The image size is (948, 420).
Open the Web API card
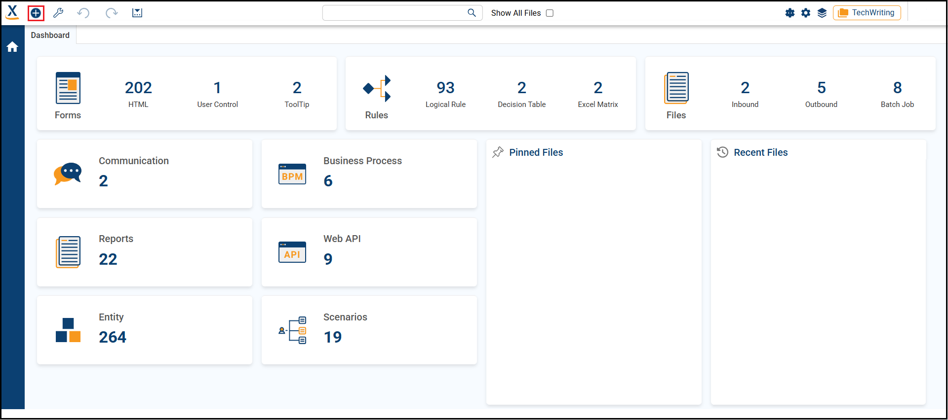tap(369, 252)
